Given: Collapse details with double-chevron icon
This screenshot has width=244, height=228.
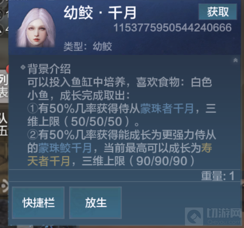Looking at the screenshot, I should [236, 60].
